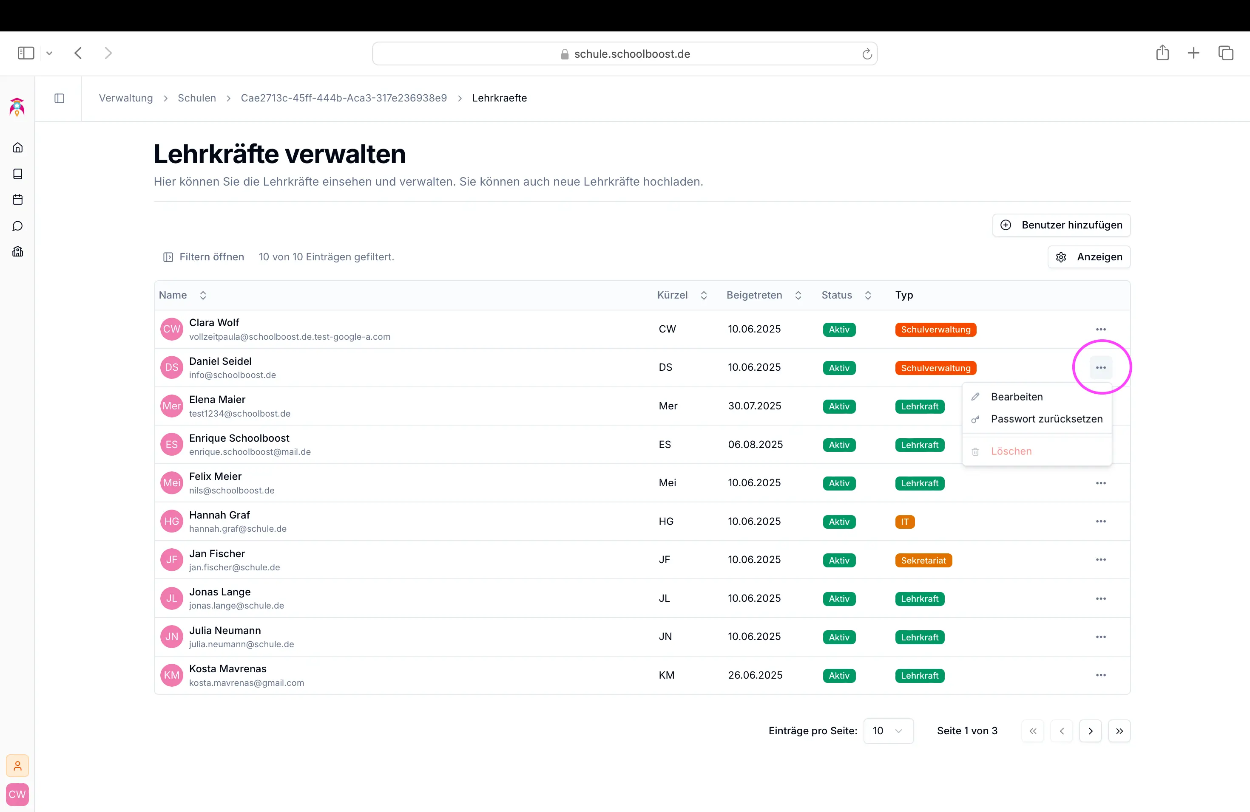Click the Safari address bar
Viewport: 1250px width, 812px height.
[x=624, y=54]
